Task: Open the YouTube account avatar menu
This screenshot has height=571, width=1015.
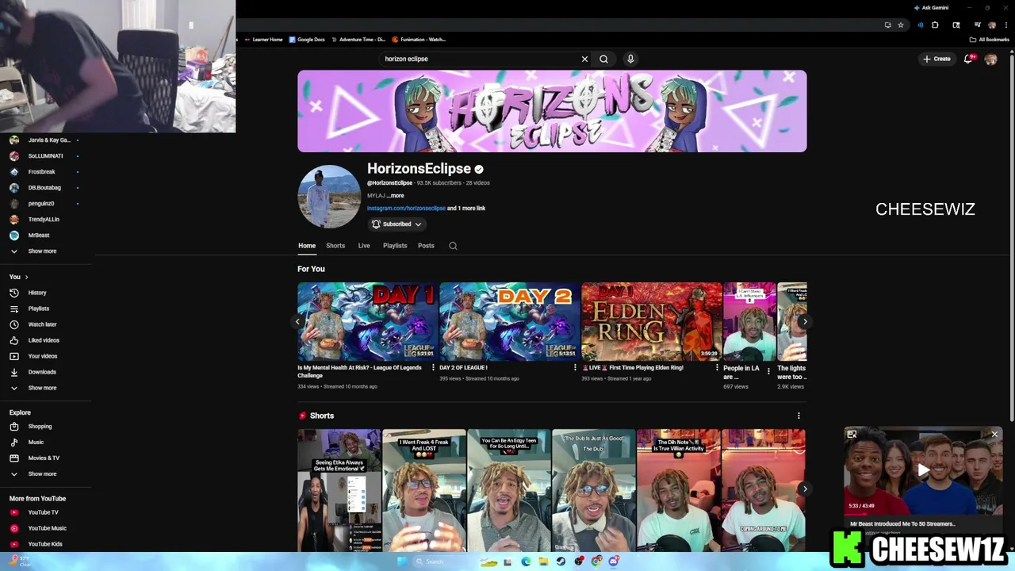Action: tap(990, 59)
